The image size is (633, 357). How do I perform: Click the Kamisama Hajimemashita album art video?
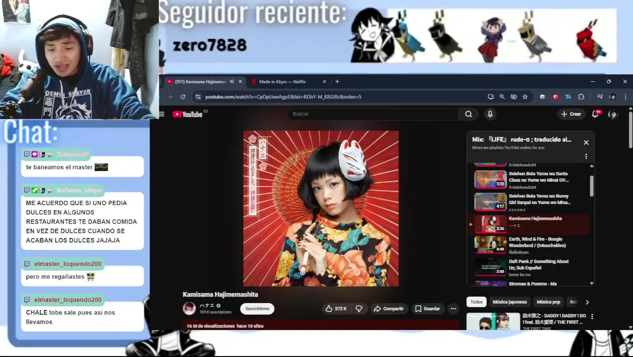(321, 208)
